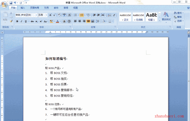Open Change Case Aa menu
The width and height of the screenshot is (190, 121).
point(46,21)
